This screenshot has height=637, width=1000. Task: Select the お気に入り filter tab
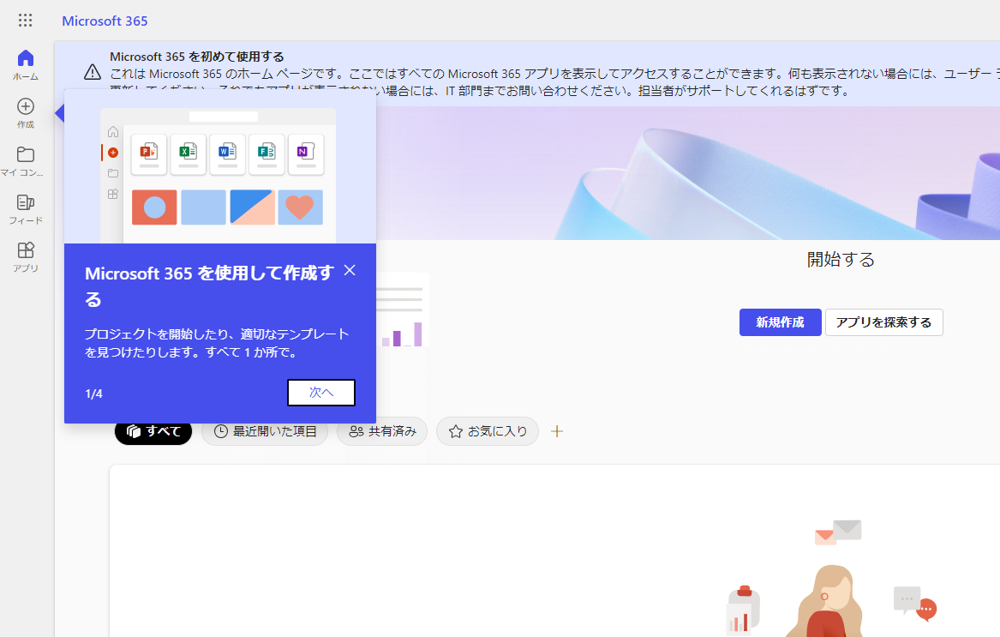(488, 431)
